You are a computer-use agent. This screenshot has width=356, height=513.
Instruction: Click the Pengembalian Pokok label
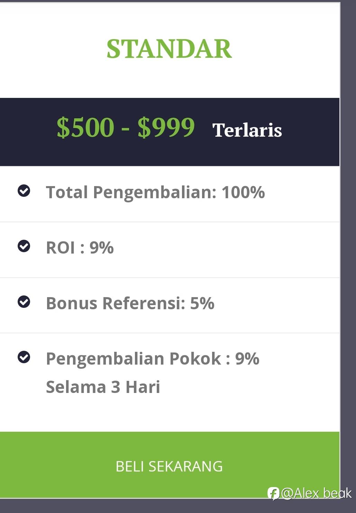133,358
